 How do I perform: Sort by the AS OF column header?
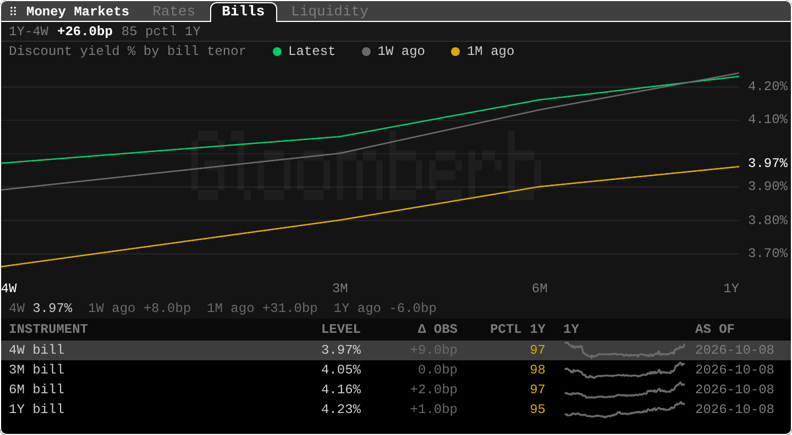715,329
